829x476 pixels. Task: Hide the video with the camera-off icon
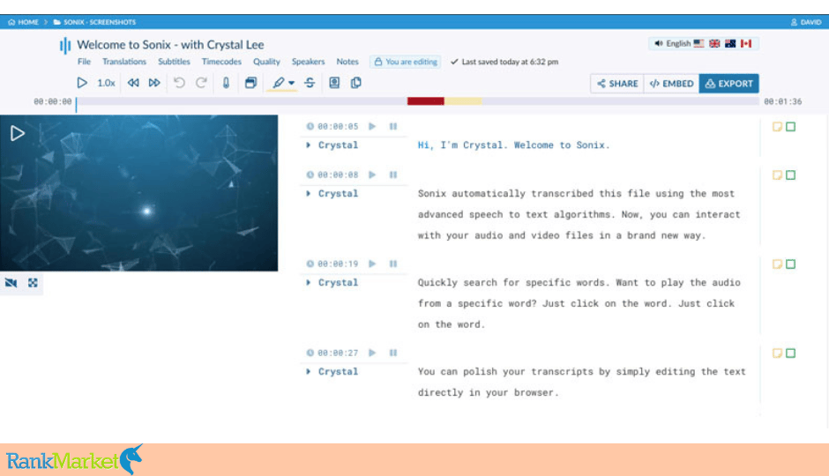point(11,283)
